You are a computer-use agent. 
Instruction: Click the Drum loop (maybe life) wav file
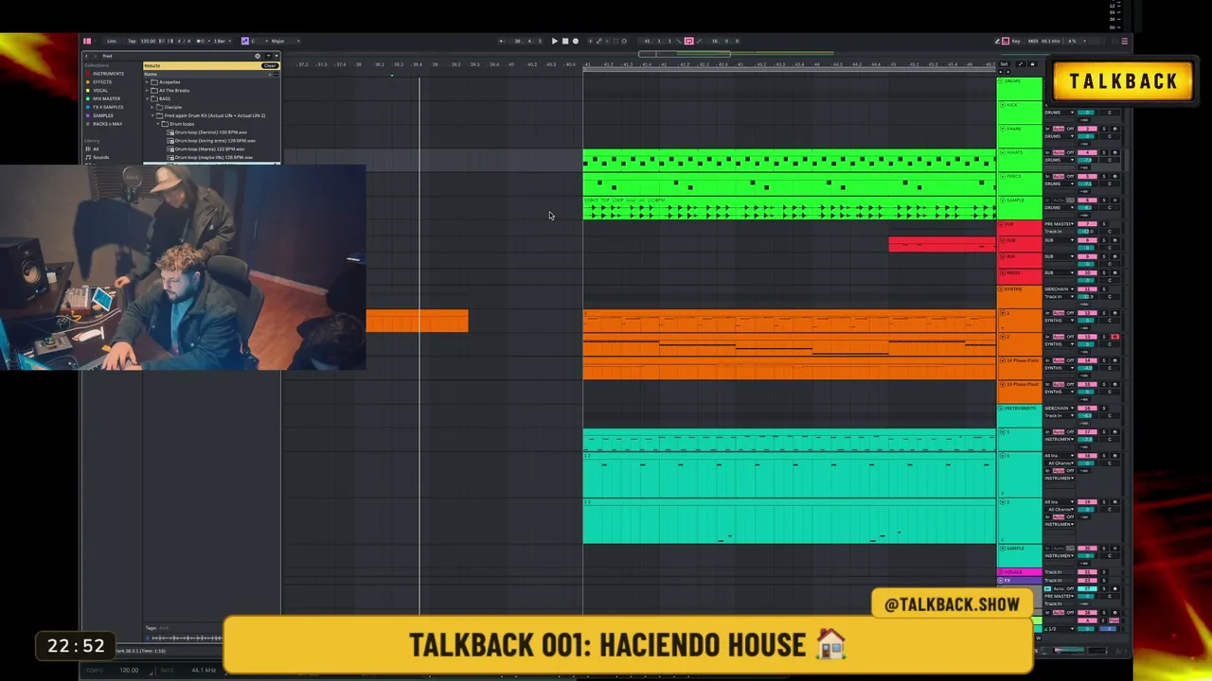[x=214, y=157]
